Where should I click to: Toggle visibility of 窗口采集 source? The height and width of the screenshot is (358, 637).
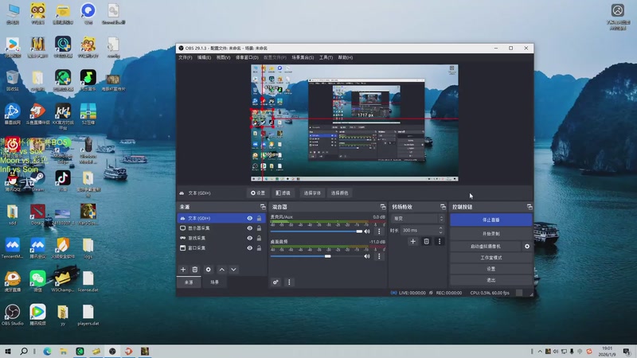point(249,248)
